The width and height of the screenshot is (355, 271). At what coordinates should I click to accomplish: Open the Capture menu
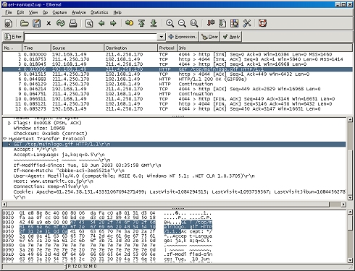tap(59, 12)
